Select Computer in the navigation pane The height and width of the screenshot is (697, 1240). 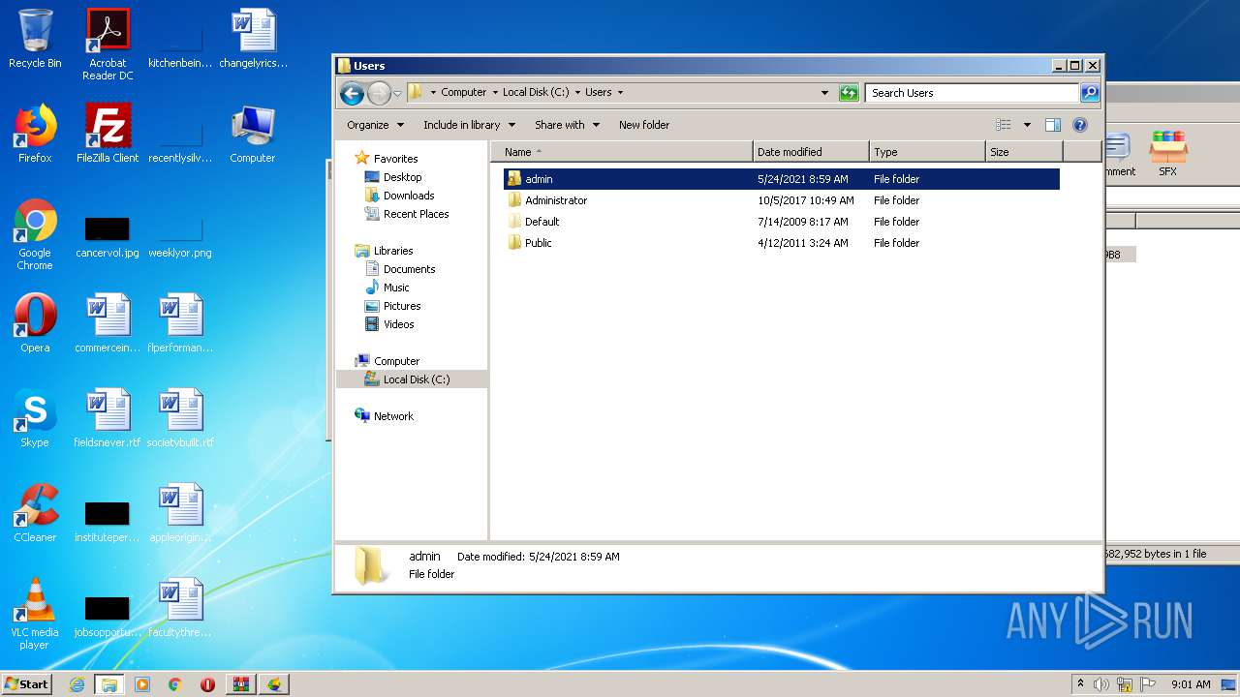[387, 361]
